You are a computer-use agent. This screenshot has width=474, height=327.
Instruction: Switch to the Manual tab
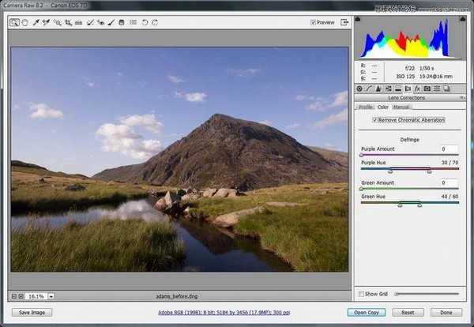401,107
